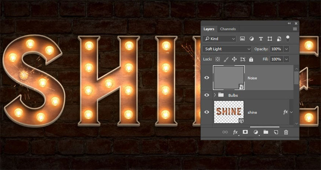
Task: Select the Layers tab
Action: pyautogui.click(x=209, y=29)
